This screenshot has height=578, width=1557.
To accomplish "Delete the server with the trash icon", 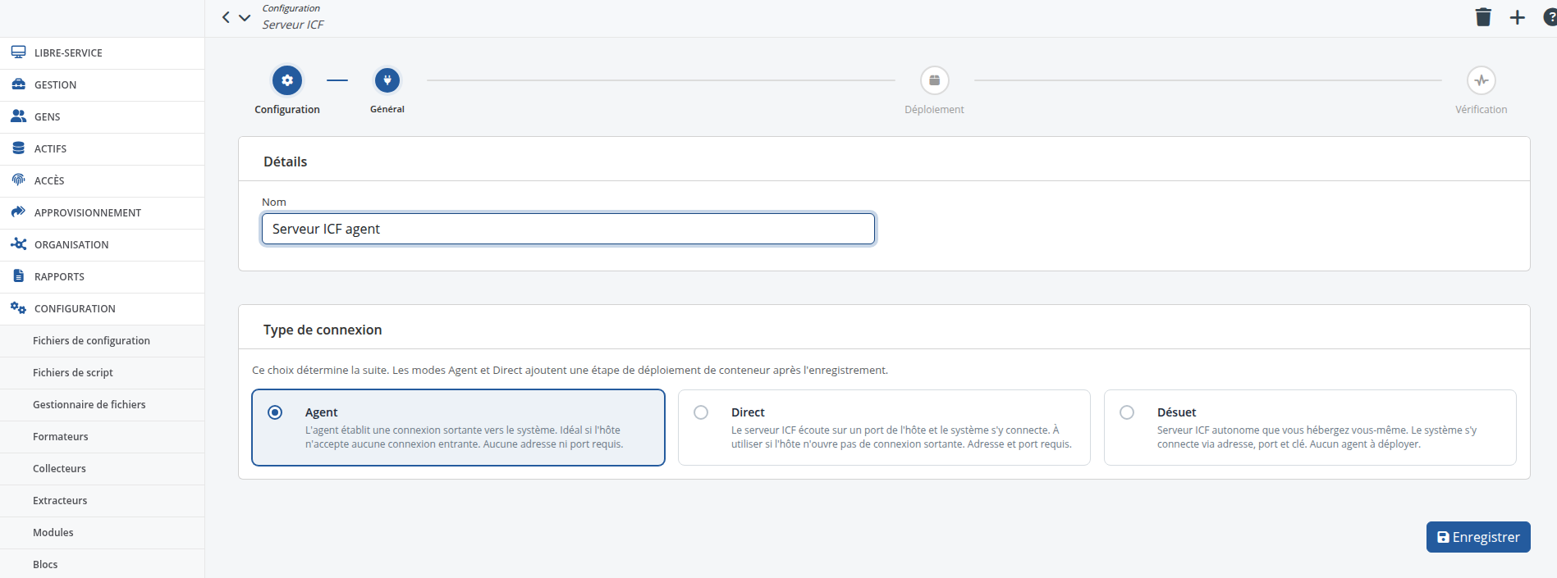I will (1483, 17).
